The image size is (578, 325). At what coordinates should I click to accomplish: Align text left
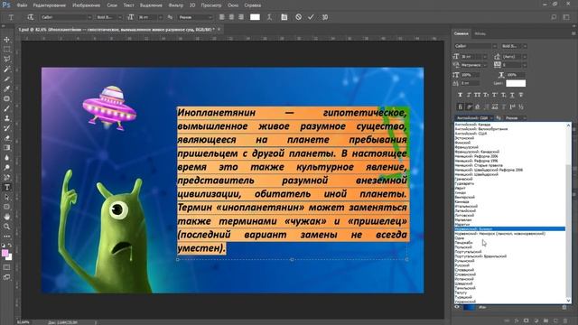click(222, 17)
